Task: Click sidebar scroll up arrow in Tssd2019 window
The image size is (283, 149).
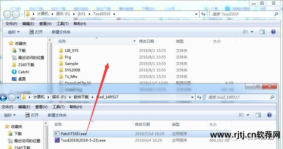Action: coord(50,40)
